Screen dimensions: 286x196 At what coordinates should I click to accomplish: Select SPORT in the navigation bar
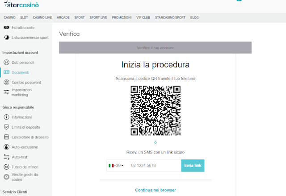(80, 17)
